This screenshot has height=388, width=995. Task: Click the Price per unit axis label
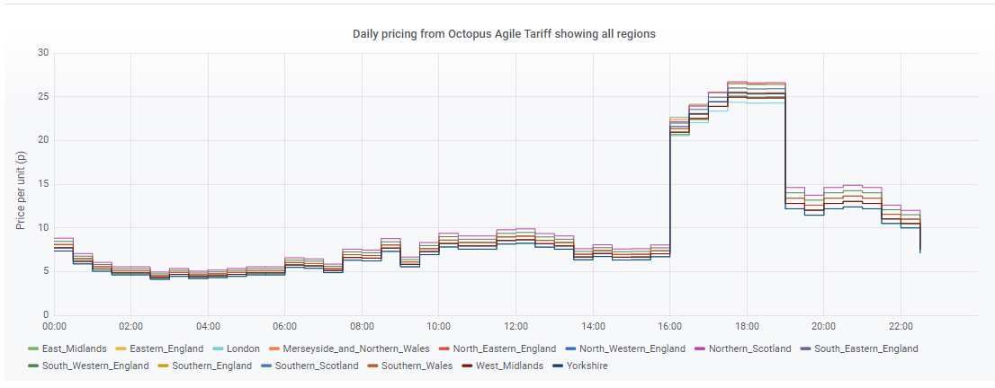21,184
